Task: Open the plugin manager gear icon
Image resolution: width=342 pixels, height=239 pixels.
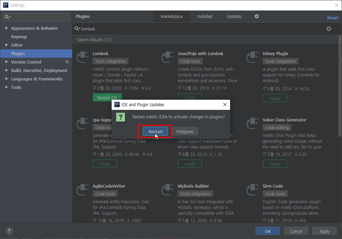Action: pos(257,16)
